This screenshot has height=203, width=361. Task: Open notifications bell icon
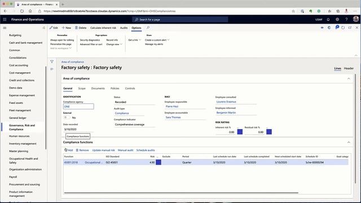pyautogui.click(x=328, y=20)
